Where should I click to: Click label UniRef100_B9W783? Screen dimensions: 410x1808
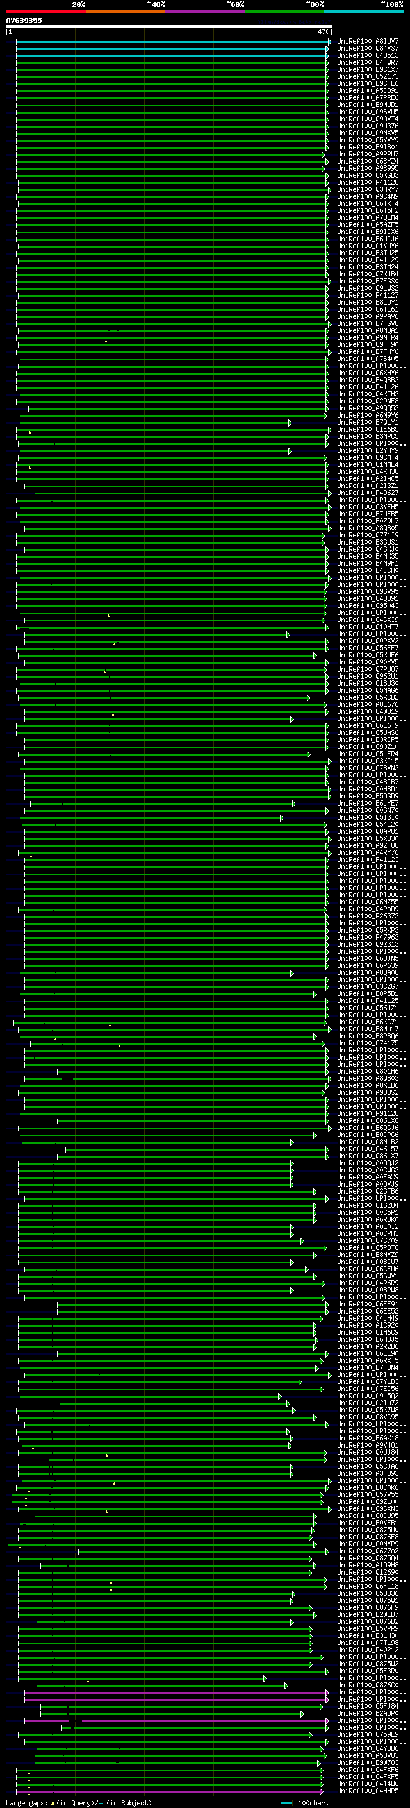[x=367, y=1763]
